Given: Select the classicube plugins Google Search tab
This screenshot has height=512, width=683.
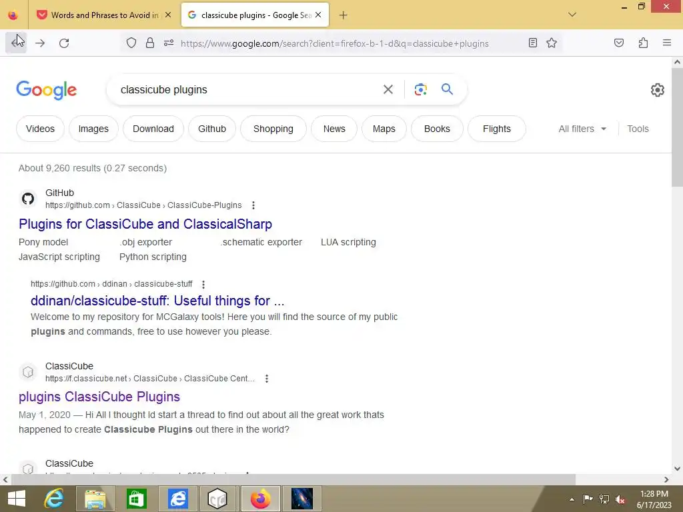Looking at the screenshot, I should click(255, 15).
